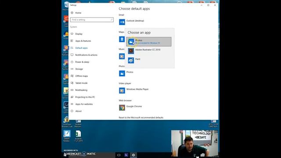This screenshot has width=281, height=158.
Task: Select the LockDown Browser desktop icon
Action: 67,122
